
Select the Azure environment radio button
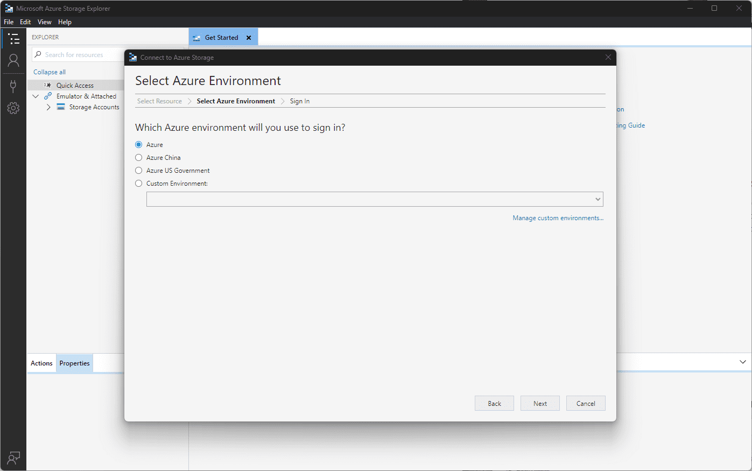coord(139,144)
